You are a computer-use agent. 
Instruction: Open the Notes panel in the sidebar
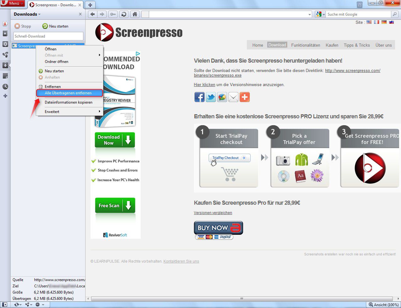[5, 75]
